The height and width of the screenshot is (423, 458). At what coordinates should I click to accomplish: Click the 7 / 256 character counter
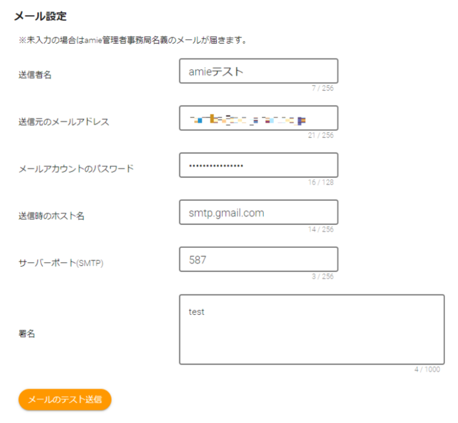322,88
